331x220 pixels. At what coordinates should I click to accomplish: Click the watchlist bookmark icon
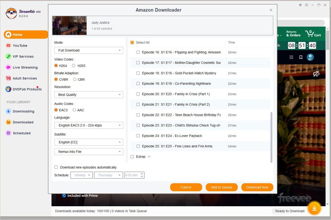coord(301,57)
